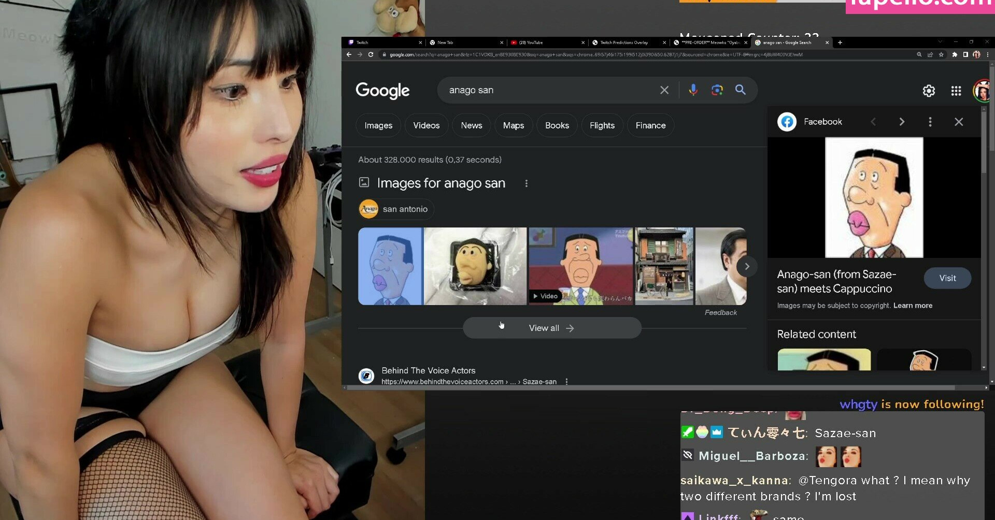Open the Anago-san video thumbnail
995x520 pixels.
tap(580, 266)
